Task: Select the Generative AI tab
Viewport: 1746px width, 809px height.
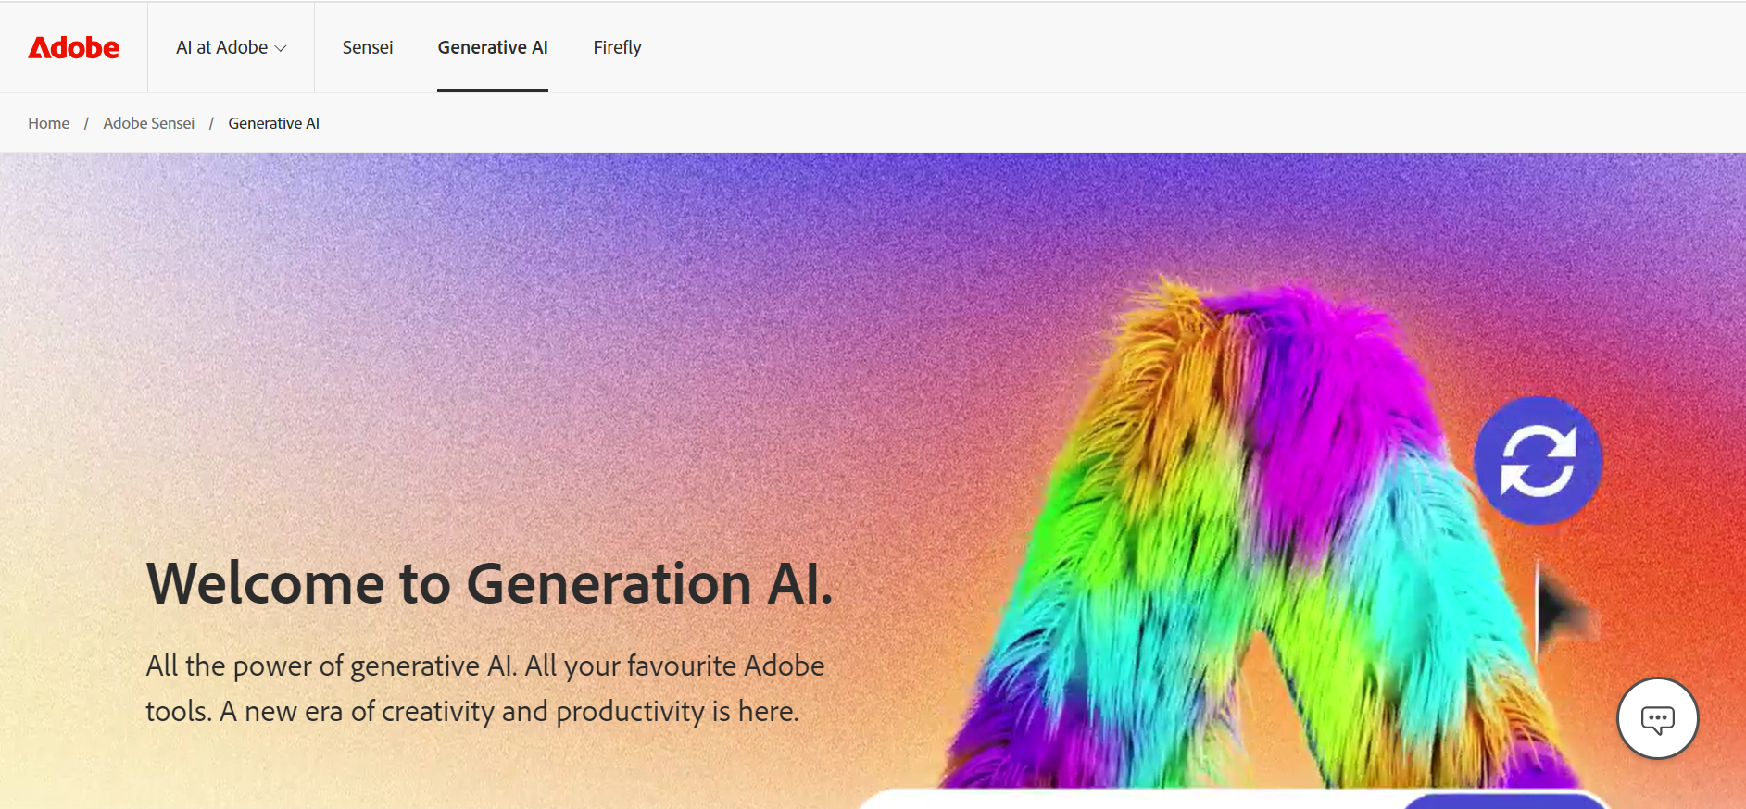Action: pyautogui.click(x=493, y=47)
